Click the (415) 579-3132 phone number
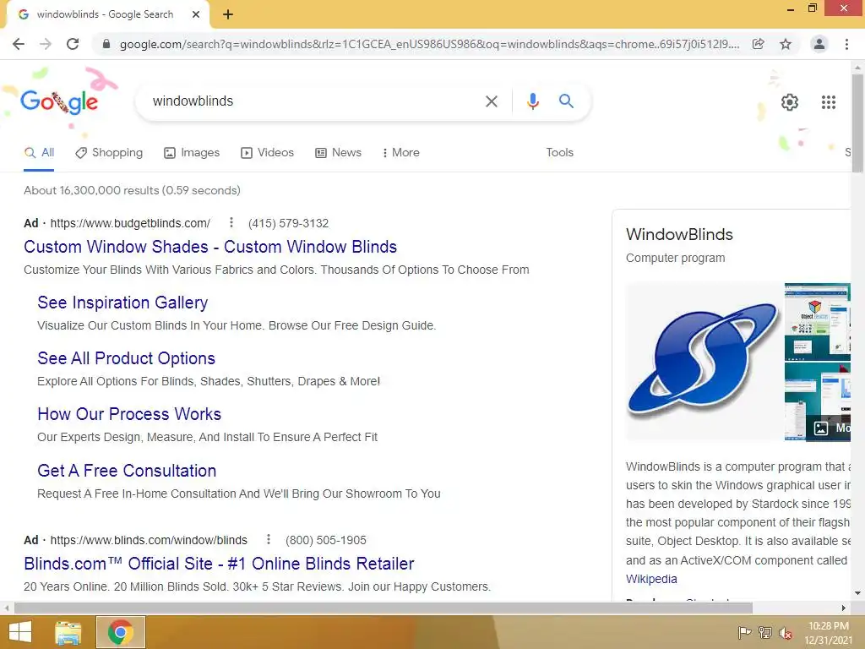This screenshot has width=865, height=649. (x=289, y=223)
